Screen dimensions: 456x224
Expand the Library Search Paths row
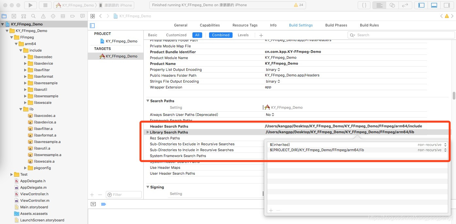coord(148,132)
